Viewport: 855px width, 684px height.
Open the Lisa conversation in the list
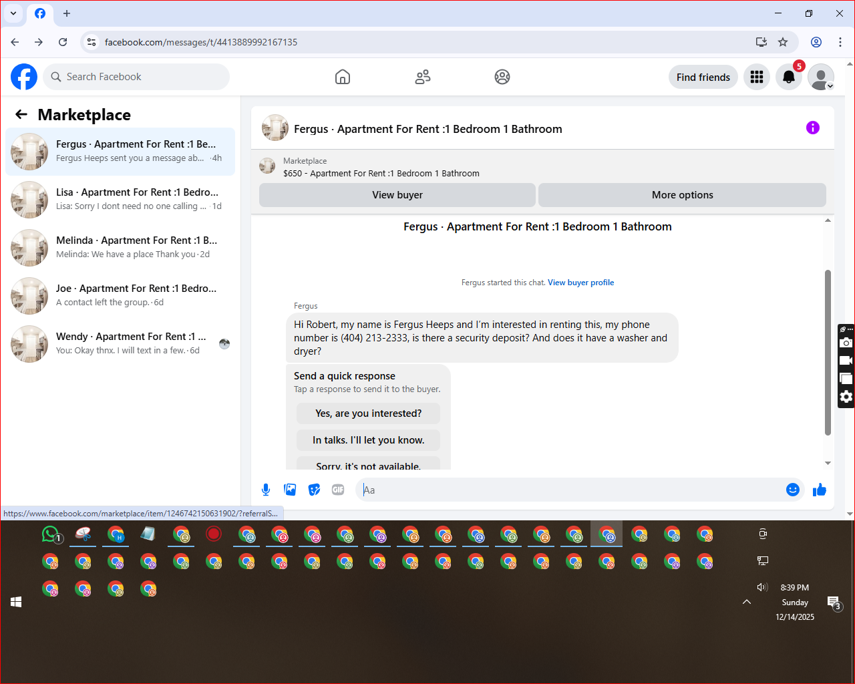[x=120, y=200]
